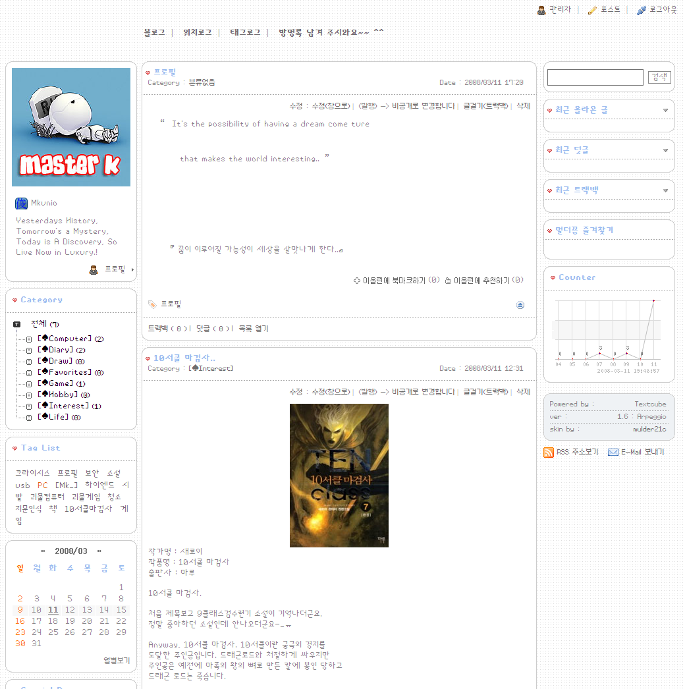Click the 10서클 마검사 book cover image

(339, 476)
